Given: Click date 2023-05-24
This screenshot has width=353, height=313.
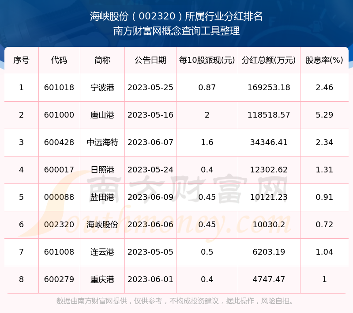Looking at the screenshot, I should click(x=150, y=170).
